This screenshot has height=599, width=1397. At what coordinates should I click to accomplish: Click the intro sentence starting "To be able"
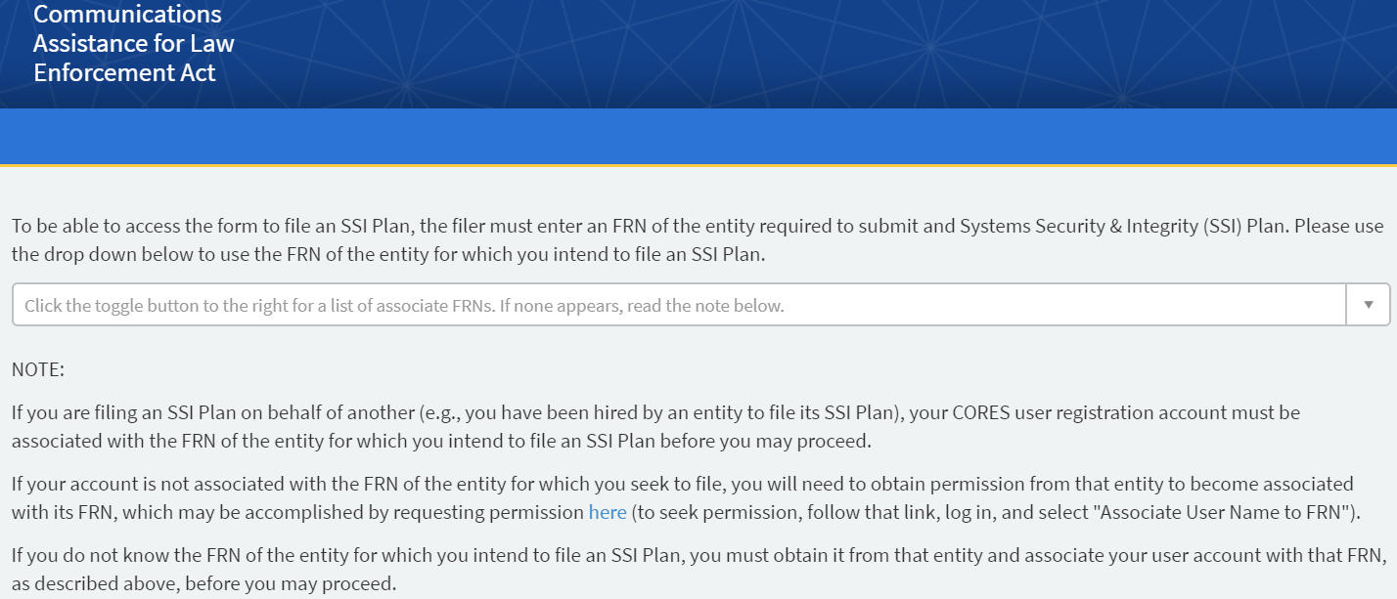coord(391,226)
